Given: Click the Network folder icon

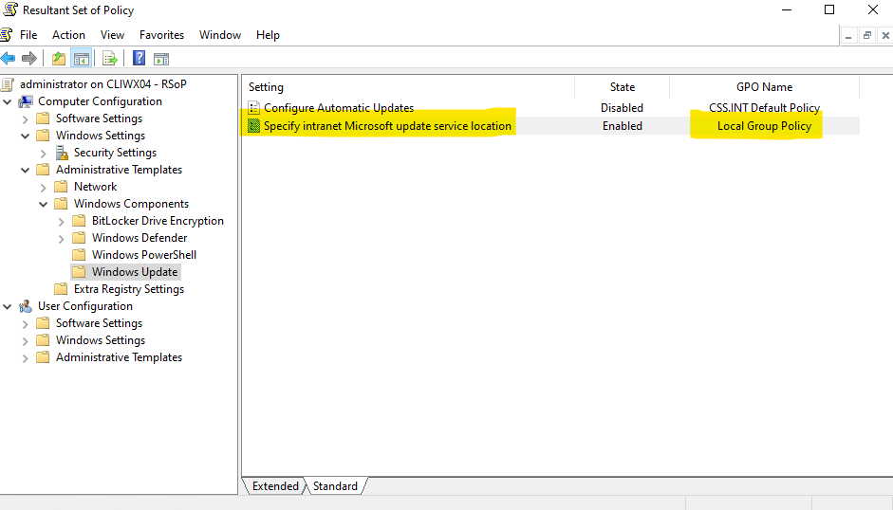Looking at the screenshot, I should click(x=61, y=187).
